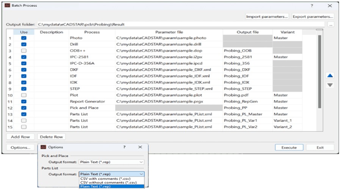
Task: Click the Options dialog title icon
Action: [x=43, y=147]
